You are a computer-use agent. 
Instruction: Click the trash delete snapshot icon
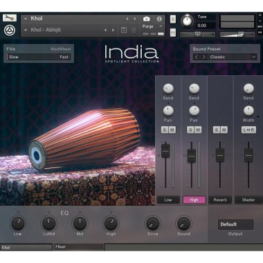tap(134, 30)
